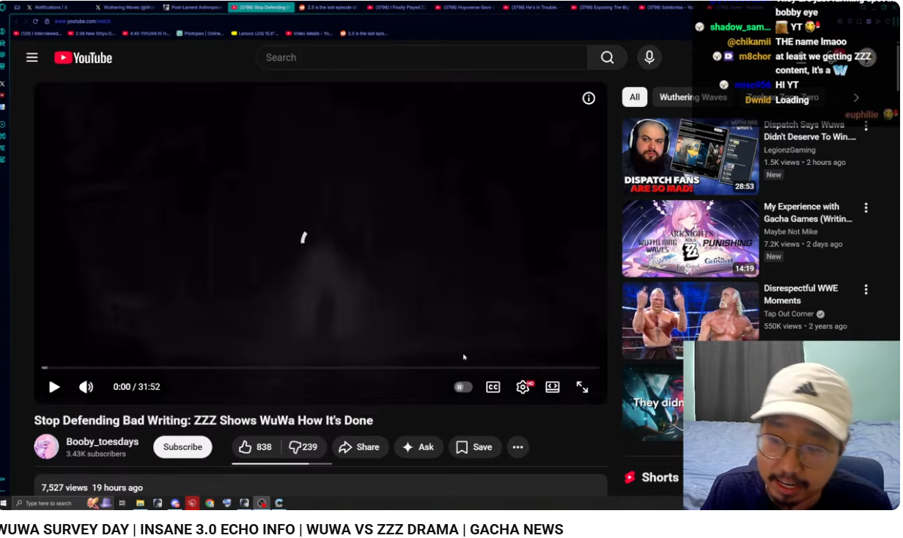Dislike the video
Viewport: 903px width, 538px height.
pos(303,447)
